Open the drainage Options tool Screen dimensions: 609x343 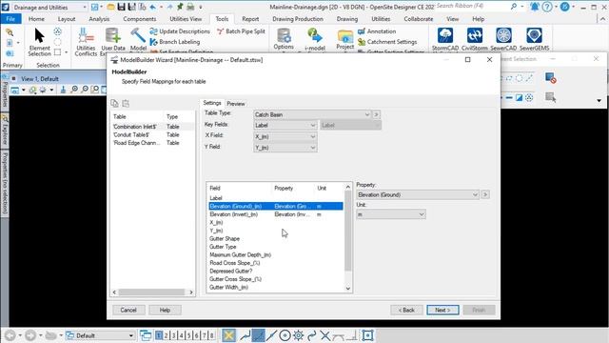284,39
